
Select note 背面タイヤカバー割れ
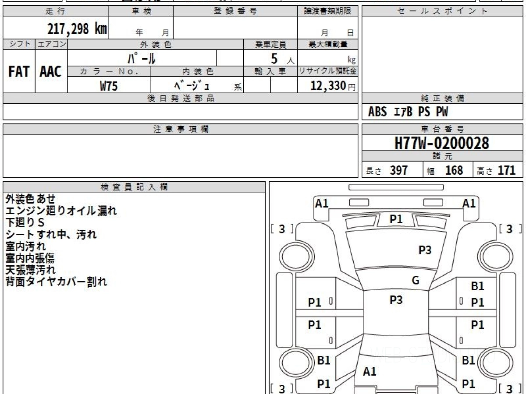56,282
